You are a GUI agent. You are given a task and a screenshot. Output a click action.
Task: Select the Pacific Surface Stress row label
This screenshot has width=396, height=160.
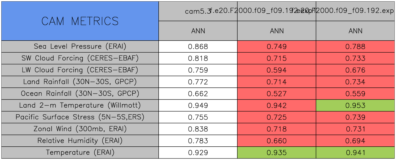80,117
